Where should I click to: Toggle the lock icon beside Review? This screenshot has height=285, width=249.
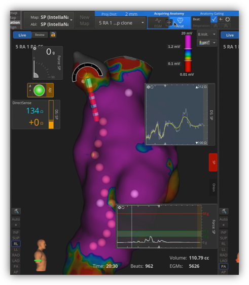pyautogui.click(x=53, y=35)
